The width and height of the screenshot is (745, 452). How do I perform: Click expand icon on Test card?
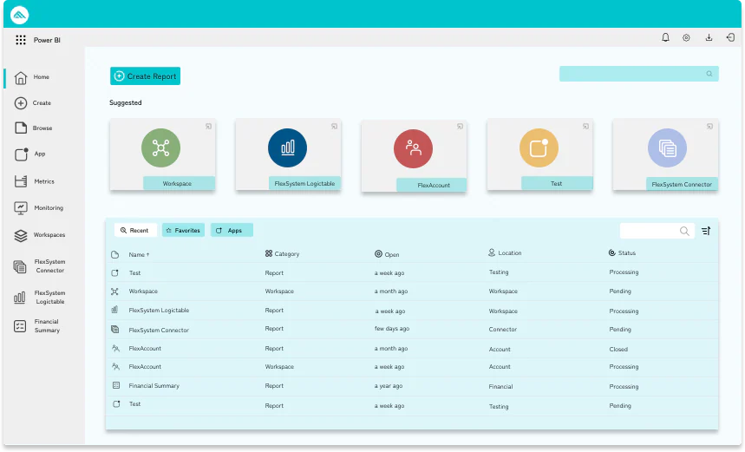[585, 127]
